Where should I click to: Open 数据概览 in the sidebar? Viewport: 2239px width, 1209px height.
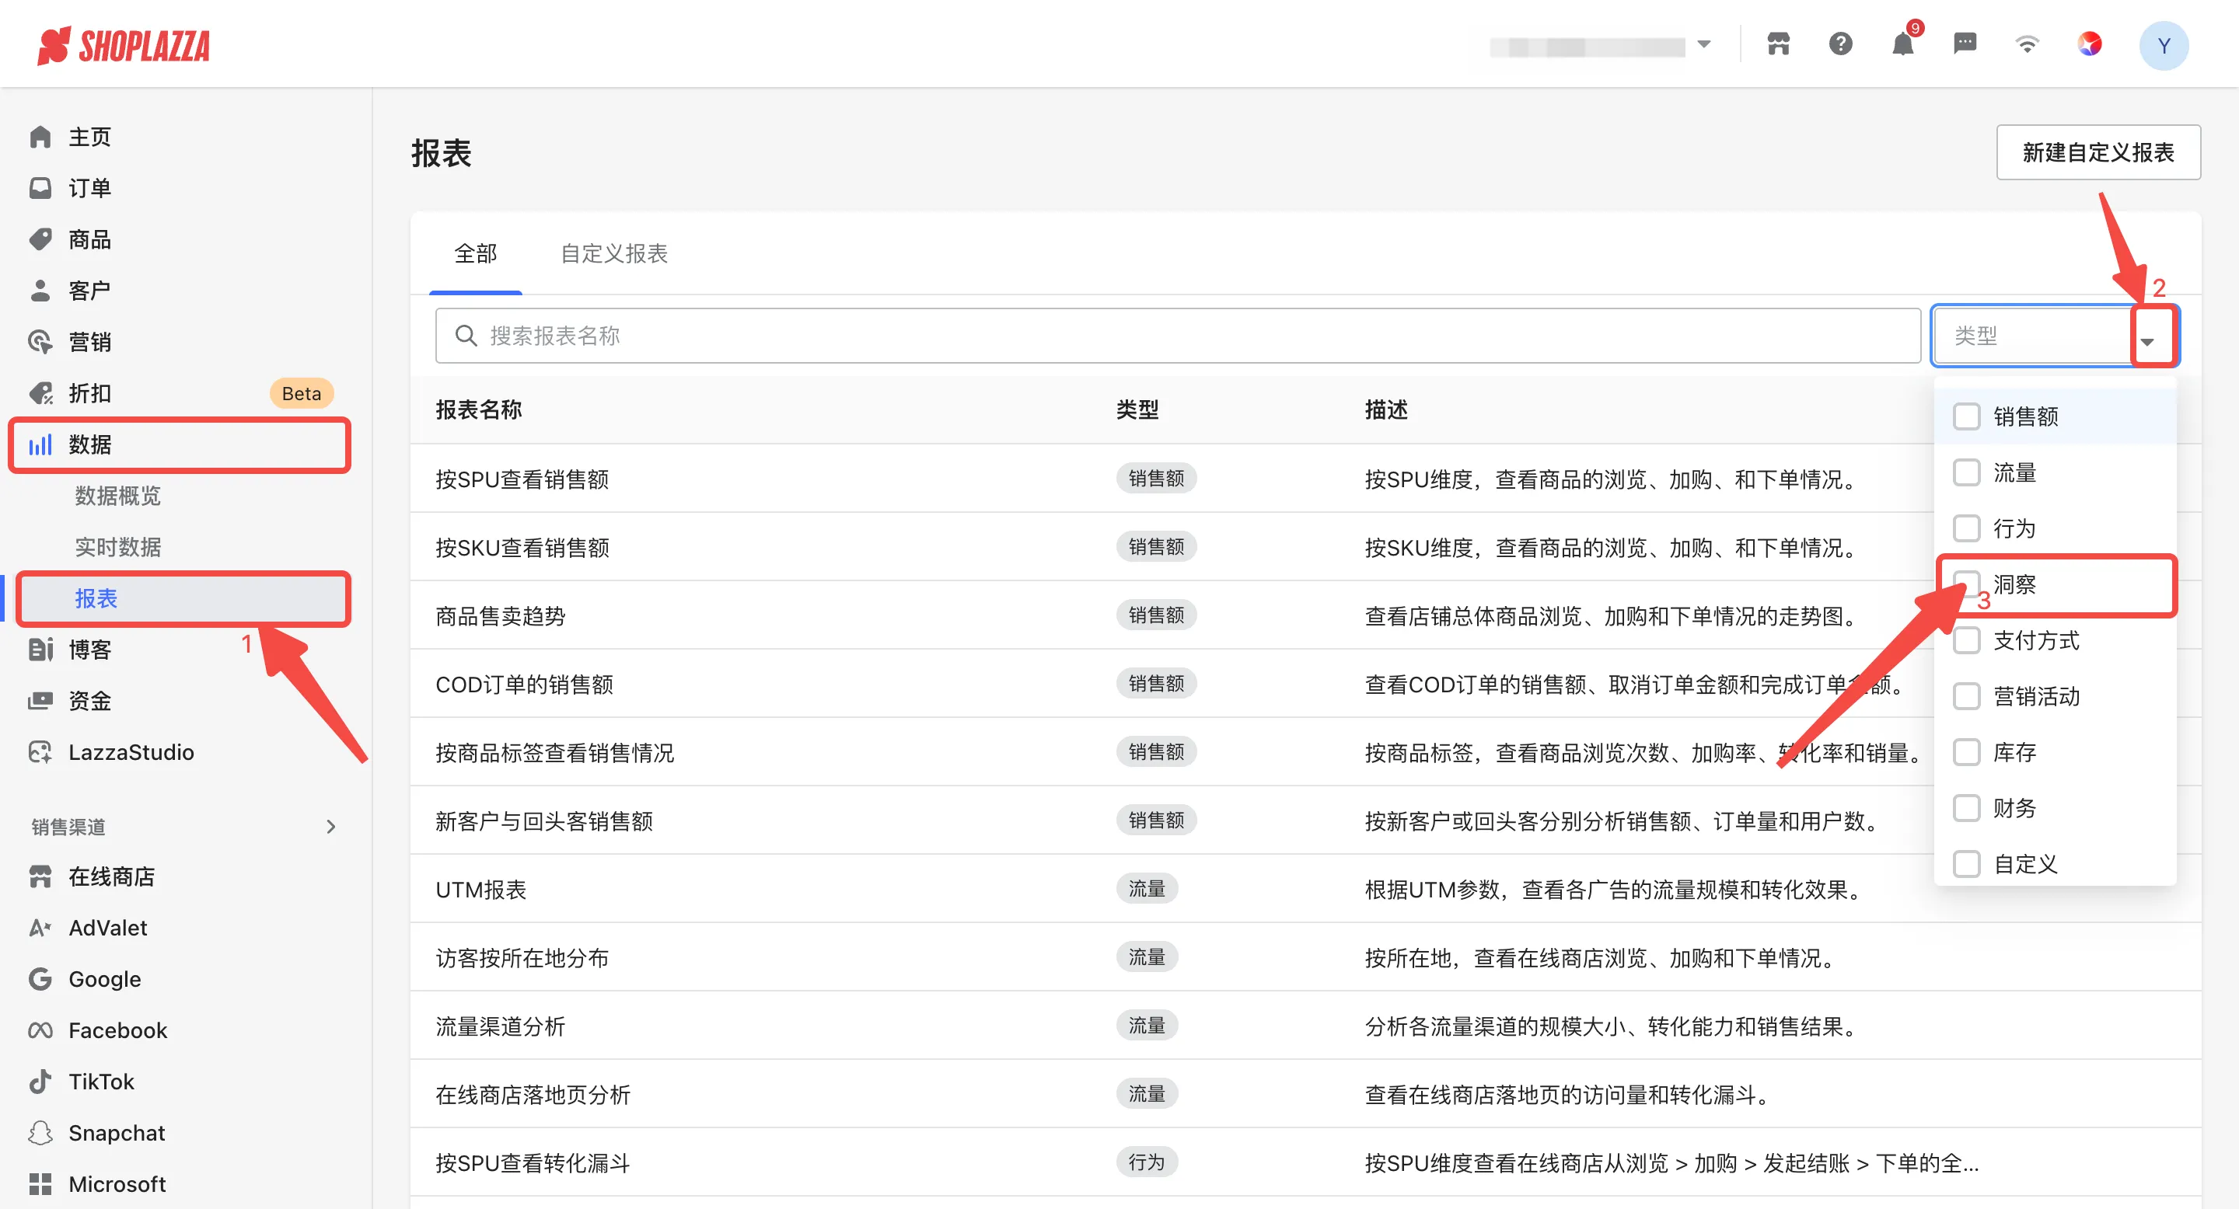click(117, 496)
